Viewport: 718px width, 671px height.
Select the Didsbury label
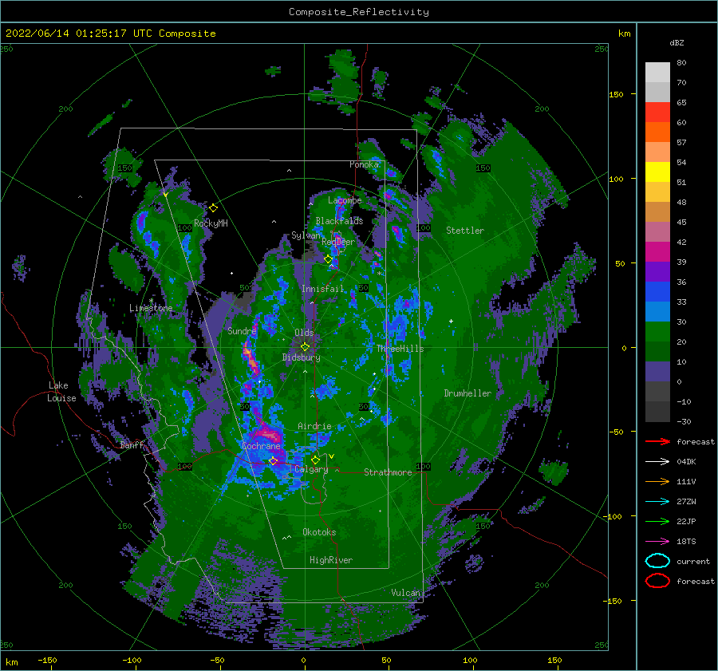pos(302,357)
